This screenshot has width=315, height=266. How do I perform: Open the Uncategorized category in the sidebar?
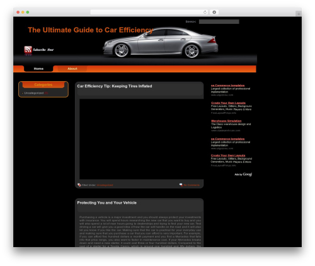33,93
